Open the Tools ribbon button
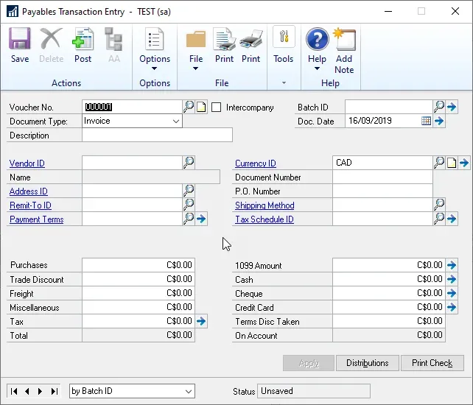The image size is (473, 405). 283,45
